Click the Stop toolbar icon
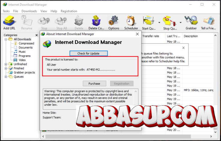The image size is (221, 141). click(44, 23)
